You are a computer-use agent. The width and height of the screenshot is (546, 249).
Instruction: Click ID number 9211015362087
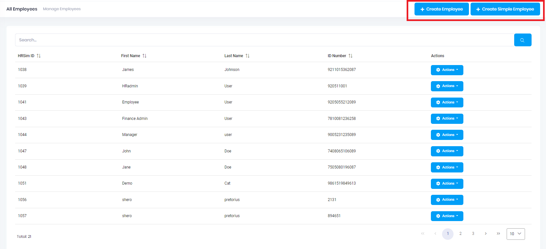[x=342, y=70]
